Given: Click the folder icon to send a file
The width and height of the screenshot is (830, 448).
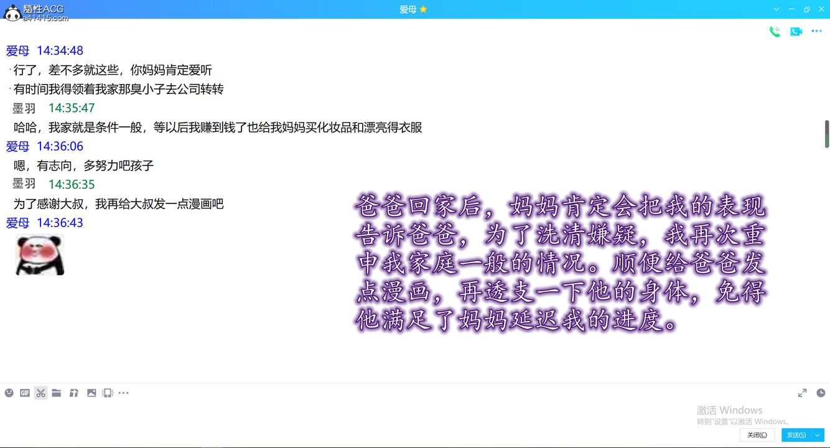Looking at the screenshot, I should [x=57, y=393].
